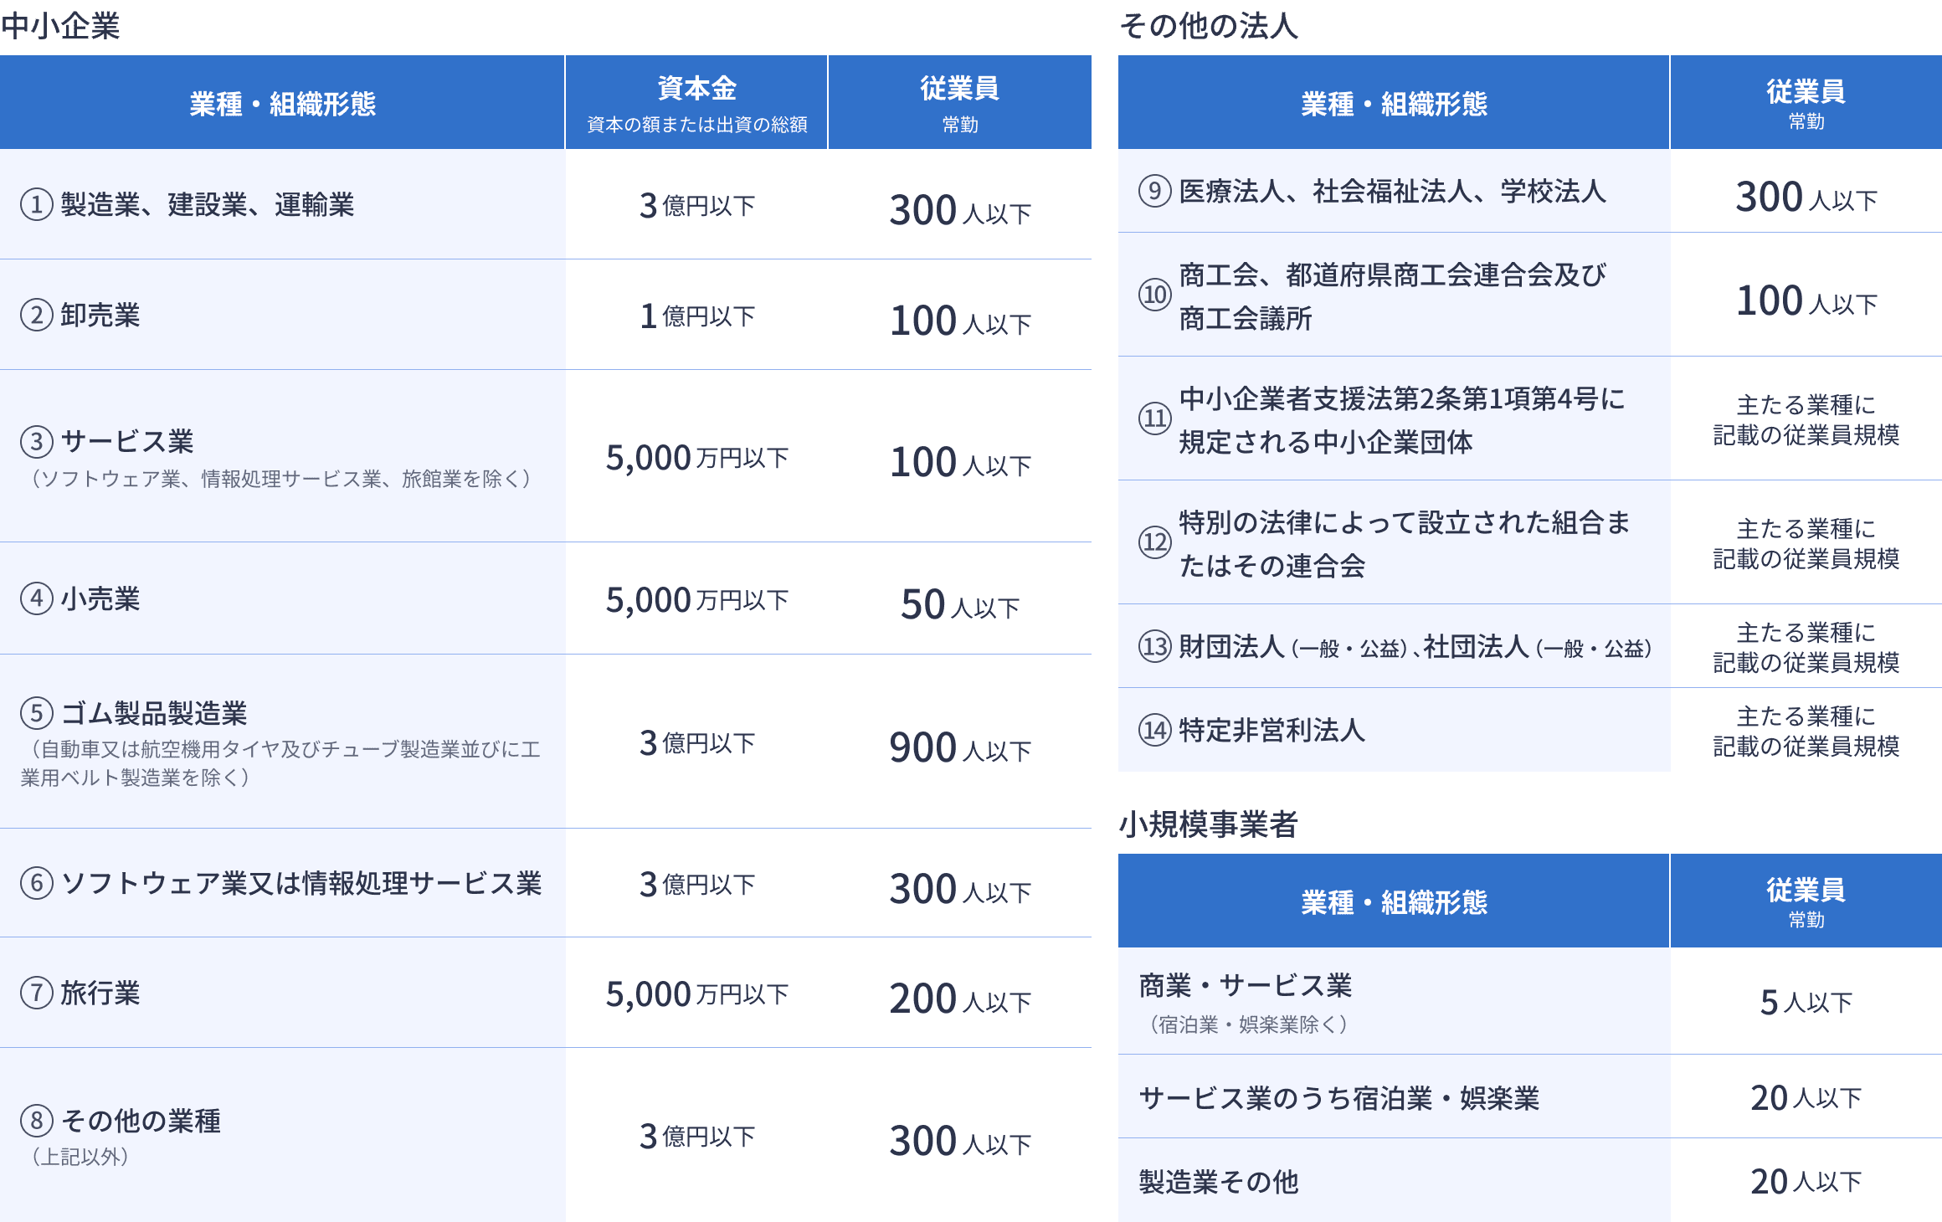Click 主たる業種に記載の従業員規模 in row ⑫
Image resolution: width=1942 pixels, height=1222 pixels.
point(1806,543)
